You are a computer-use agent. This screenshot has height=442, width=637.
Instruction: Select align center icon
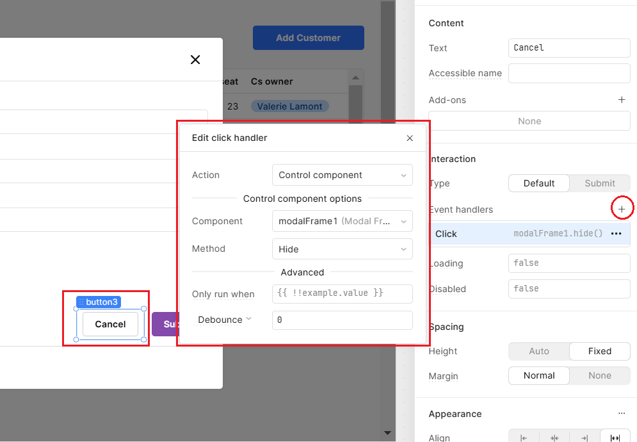554,438
